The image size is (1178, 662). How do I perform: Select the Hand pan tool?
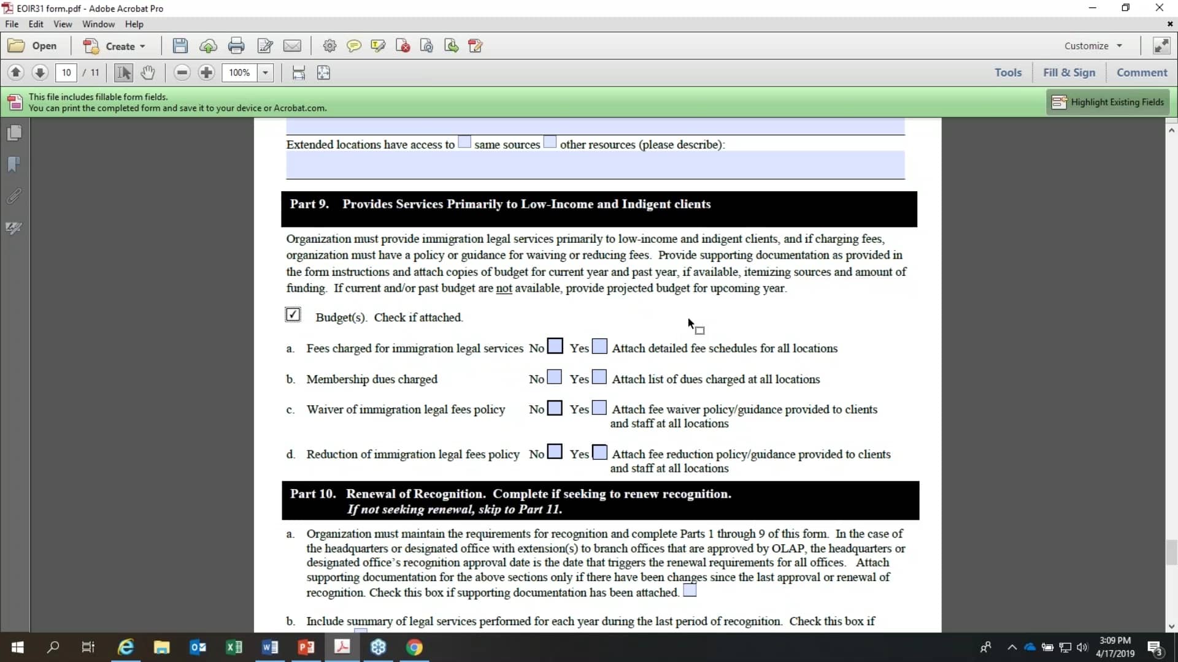147,73
